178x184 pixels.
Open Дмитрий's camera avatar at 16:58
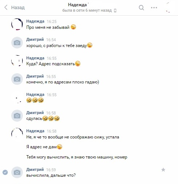pos(17,116)
